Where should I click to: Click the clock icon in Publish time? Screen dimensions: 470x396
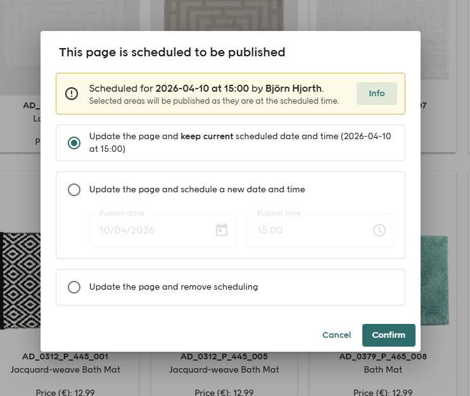tap(379, 230)
